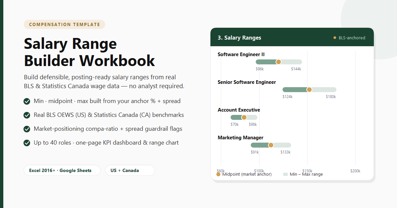Click the '$180k' maximum value
This screenshot has height=208, width=397.
pyautogui.click(x=331, y=97)
